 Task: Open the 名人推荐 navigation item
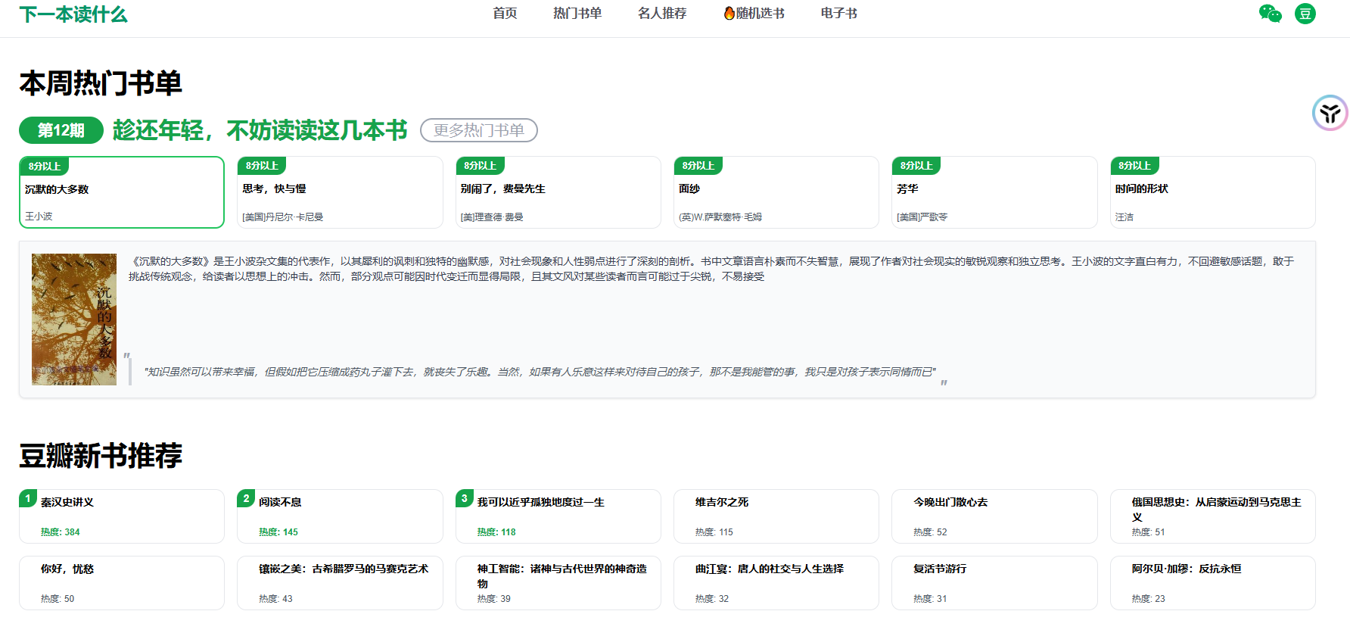pos(662,13)
